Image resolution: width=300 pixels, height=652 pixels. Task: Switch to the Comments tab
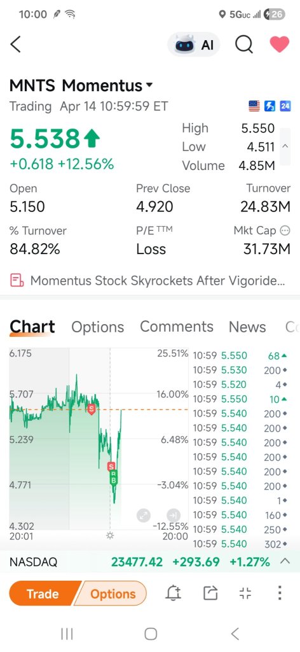click(177, 327)
